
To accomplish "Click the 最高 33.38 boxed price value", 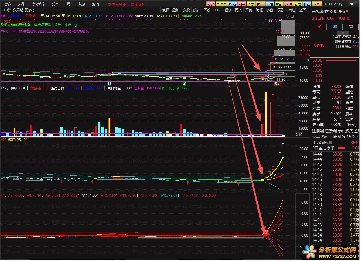I will [x=336, y=92].
